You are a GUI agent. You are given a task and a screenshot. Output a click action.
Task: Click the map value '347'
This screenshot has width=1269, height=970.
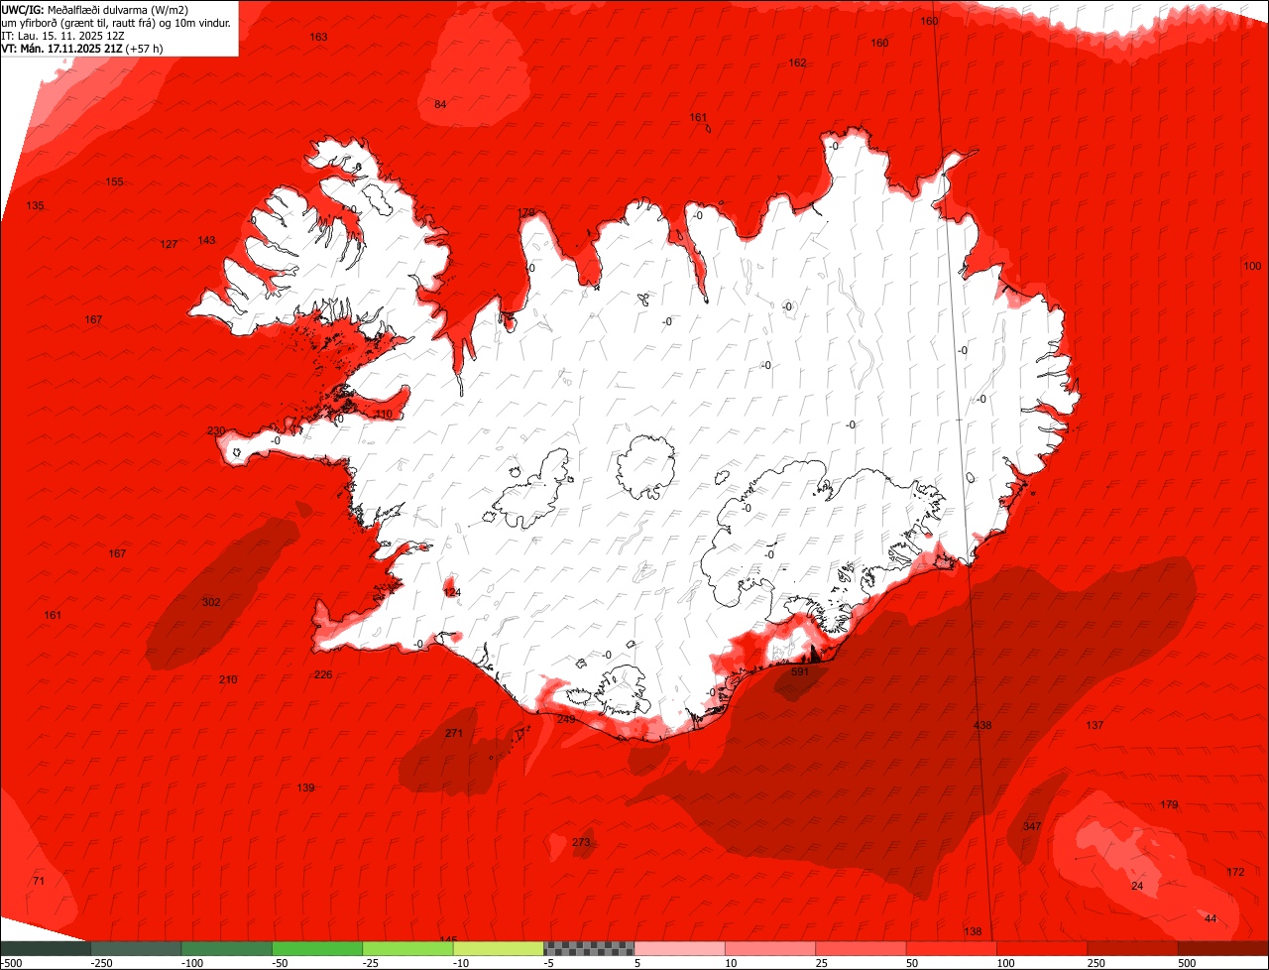coord(1032,827)
